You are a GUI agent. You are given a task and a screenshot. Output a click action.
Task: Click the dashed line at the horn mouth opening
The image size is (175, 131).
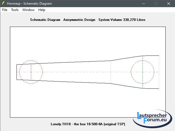[x=159, y=80]
